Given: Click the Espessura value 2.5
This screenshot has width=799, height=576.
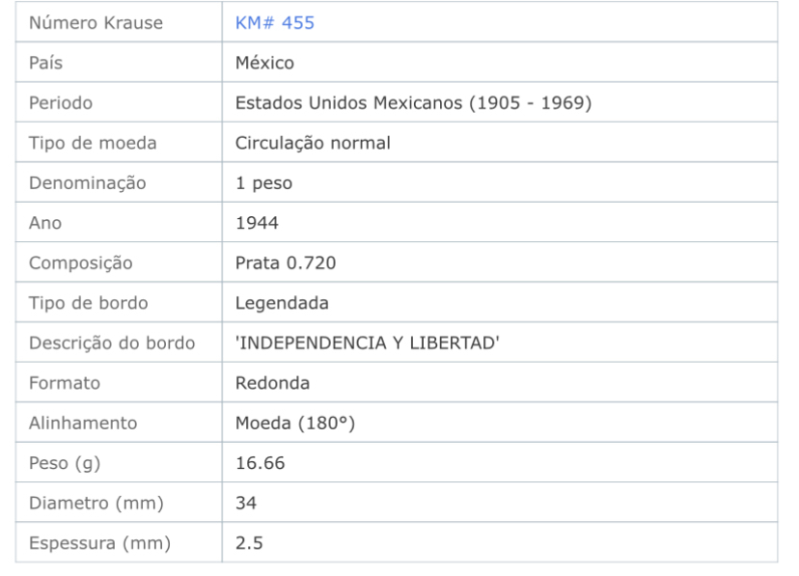Looking at the screenshot, I should click(x=249, y=543).
